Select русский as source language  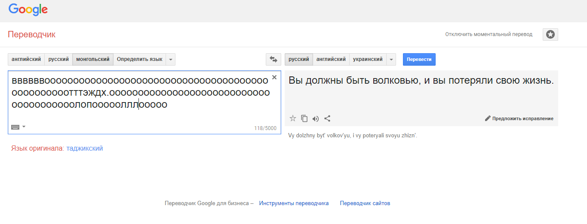[x=58, y=59]
